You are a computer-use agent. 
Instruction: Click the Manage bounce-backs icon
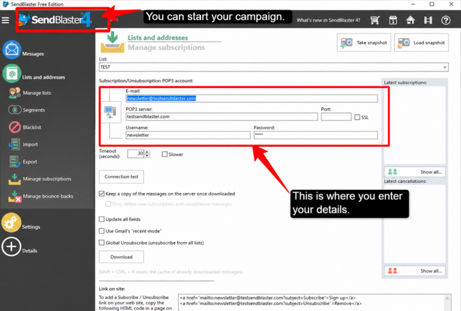[14, 197]
